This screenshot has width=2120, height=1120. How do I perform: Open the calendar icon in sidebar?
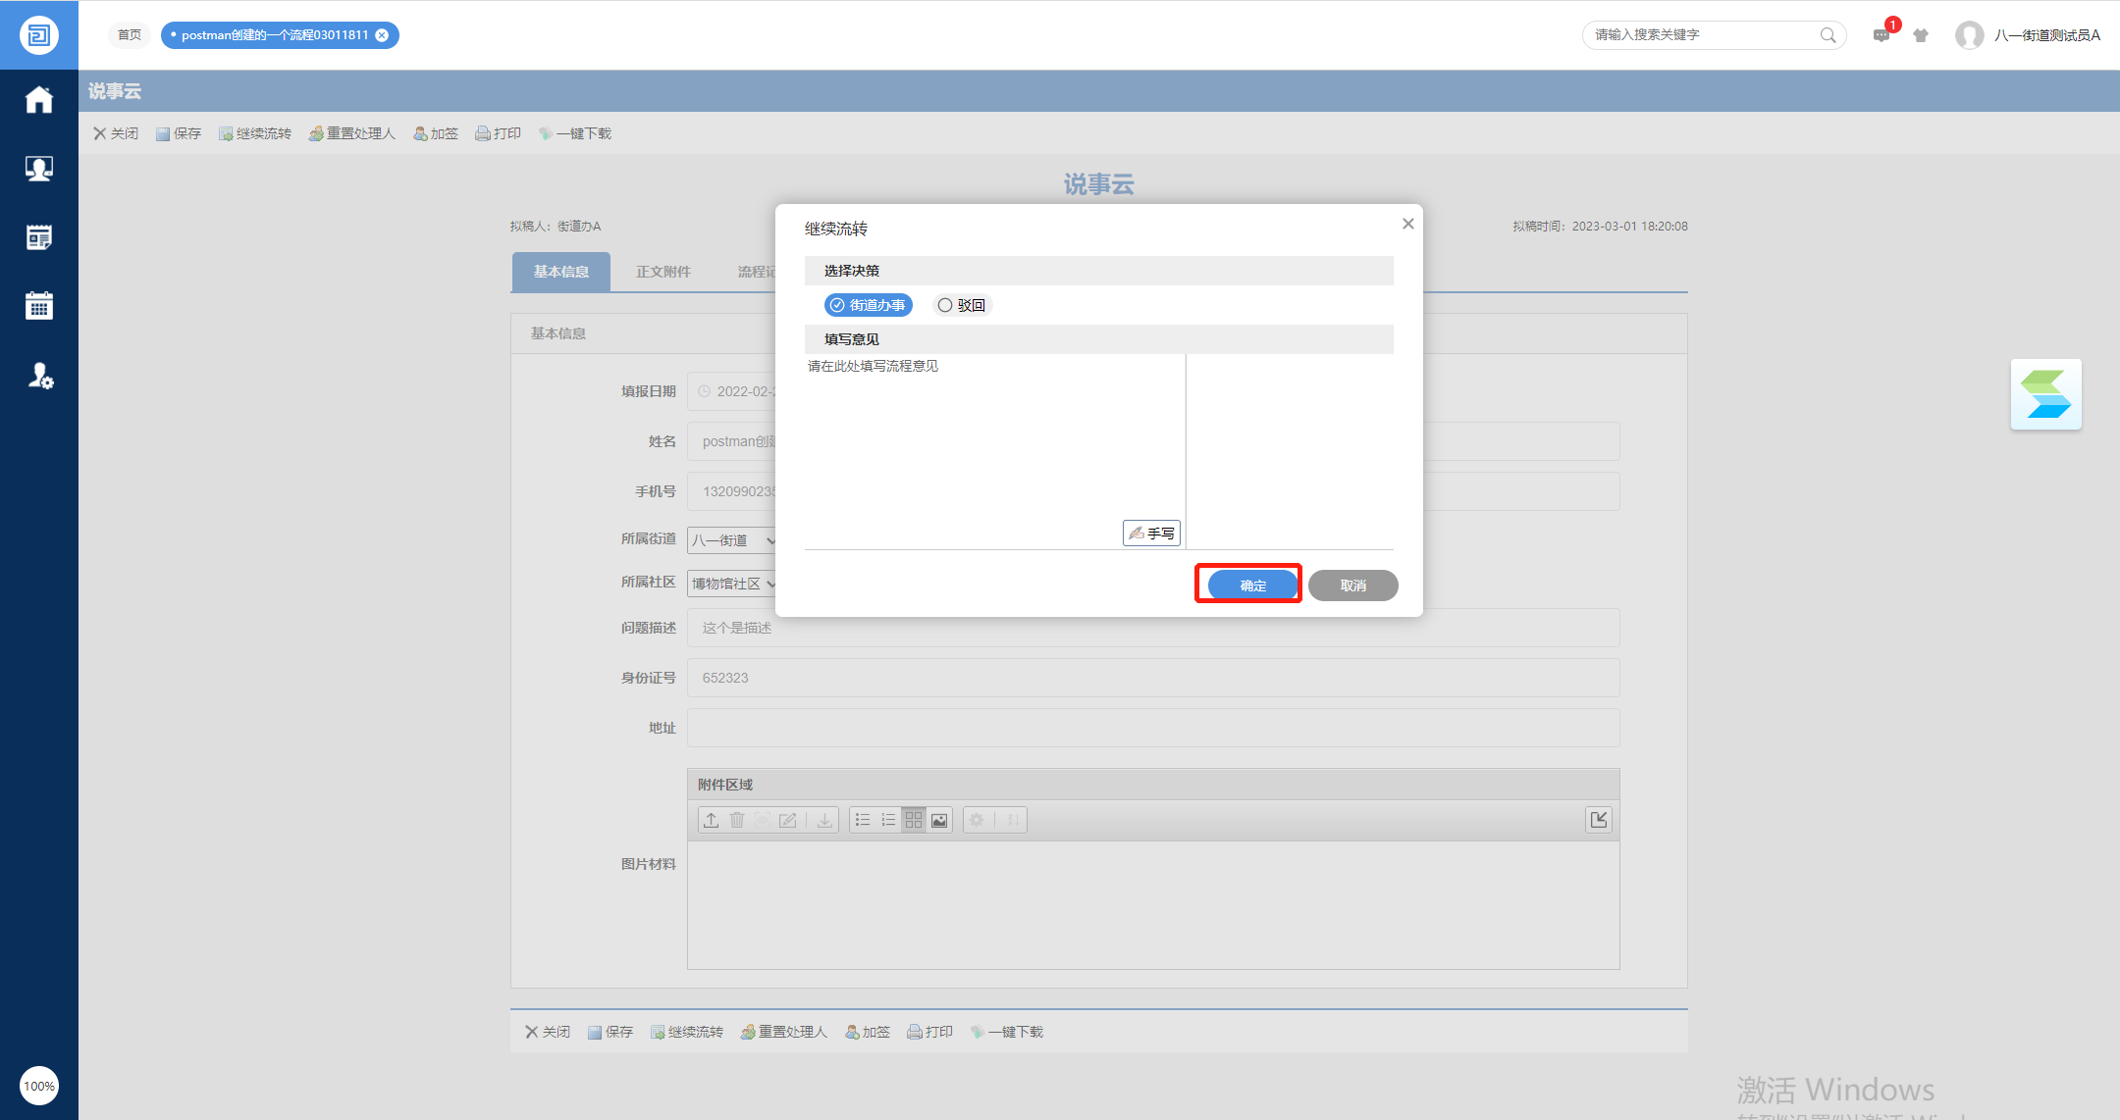[39, 306]
